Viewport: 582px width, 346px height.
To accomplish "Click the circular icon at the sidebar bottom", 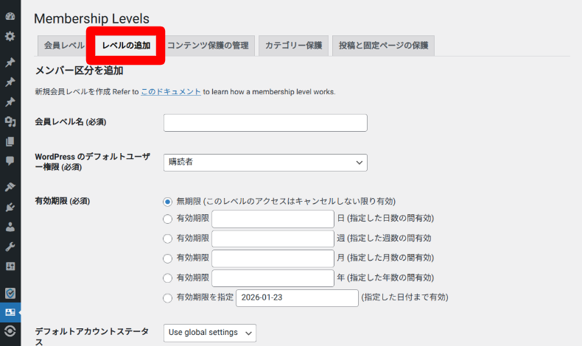I will click(x=10, y=331).
